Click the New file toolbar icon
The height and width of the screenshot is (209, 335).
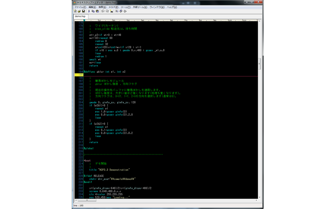(x=75, y=11)
